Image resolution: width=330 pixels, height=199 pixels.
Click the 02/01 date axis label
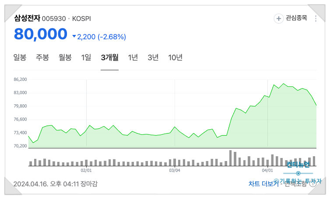86,170
